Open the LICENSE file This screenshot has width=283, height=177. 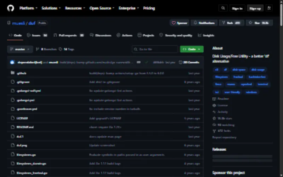(22, 118)
